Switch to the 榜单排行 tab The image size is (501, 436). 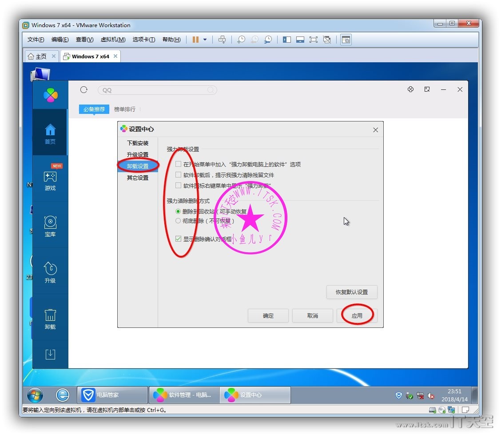tap(125, 109)
